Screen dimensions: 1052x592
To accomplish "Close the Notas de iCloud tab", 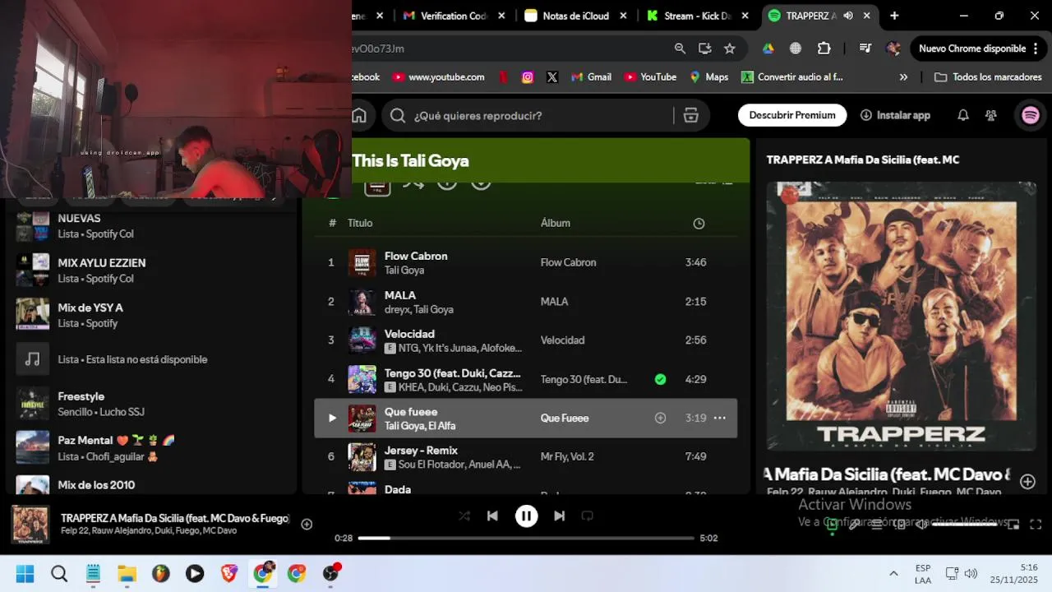I will (623, 16).
